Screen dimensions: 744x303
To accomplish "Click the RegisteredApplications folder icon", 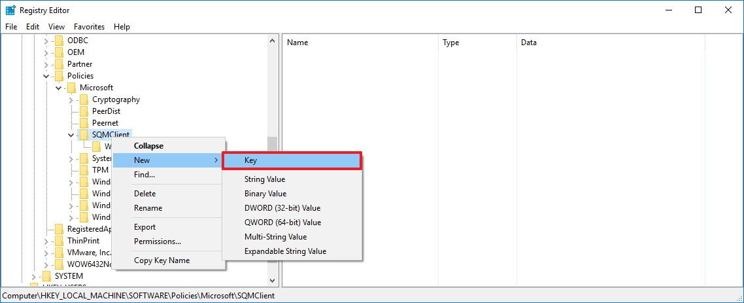I will pyautogui.click(x=59, y=229).
